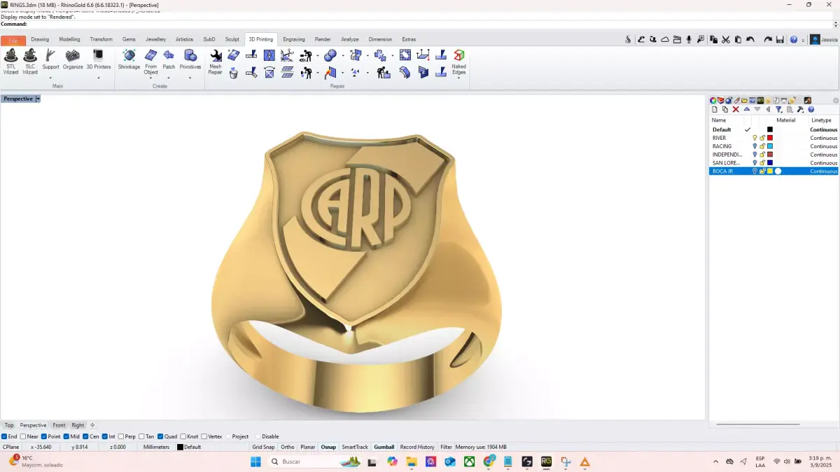The image size is (840, 472).
Task: Toggle RACING layer lock icon
Action: pos(762,146)
